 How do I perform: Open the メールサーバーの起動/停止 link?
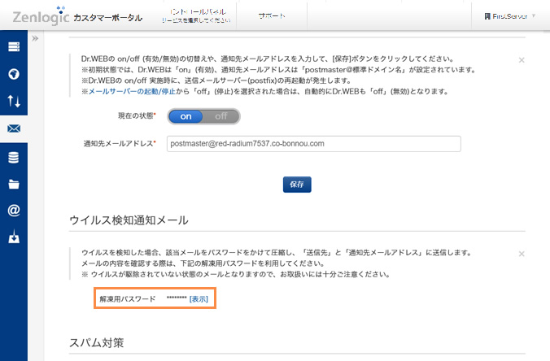tap(132, 92)
